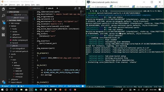
Task: Click UTF-8 encoding in status bar
Action: coord(60,86)
